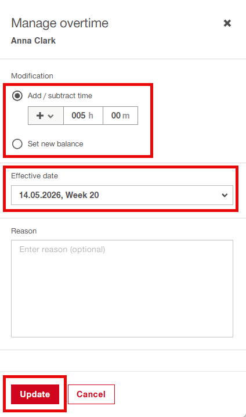The image size is (246, 417).
Task: Expand the plus/minus sign dropdown chevron
Action: tap(50, 116)
